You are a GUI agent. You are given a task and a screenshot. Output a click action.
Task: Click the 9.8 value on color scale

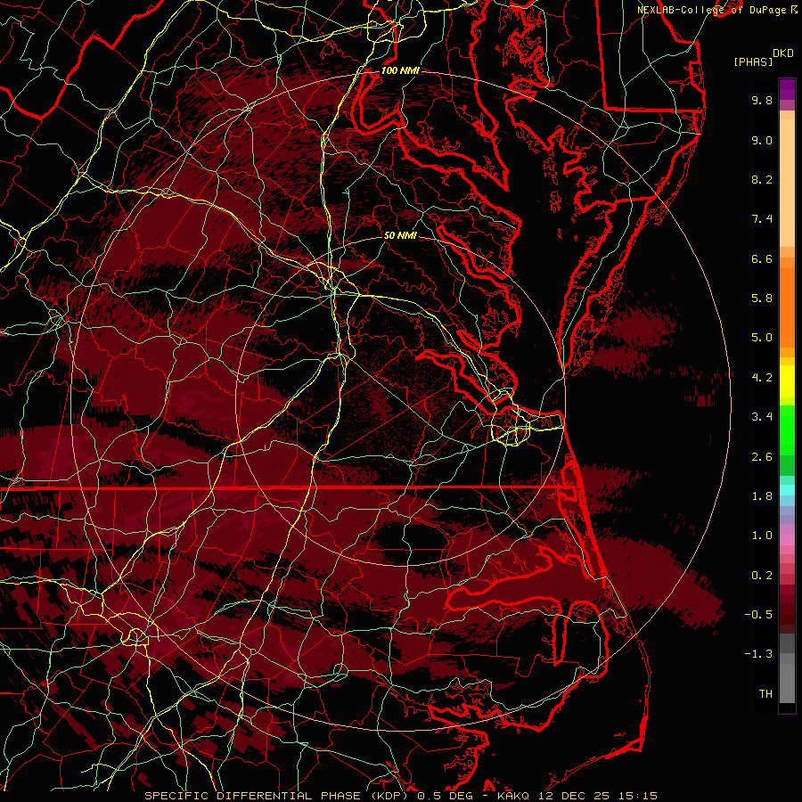762,100
